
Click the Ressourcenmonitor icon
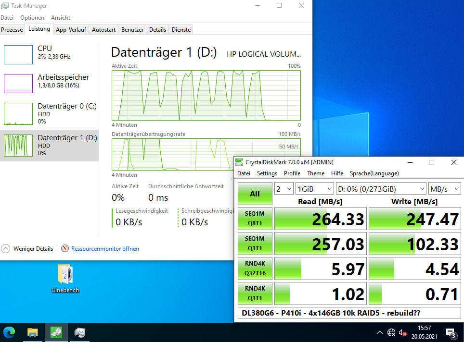click(65, 249)
